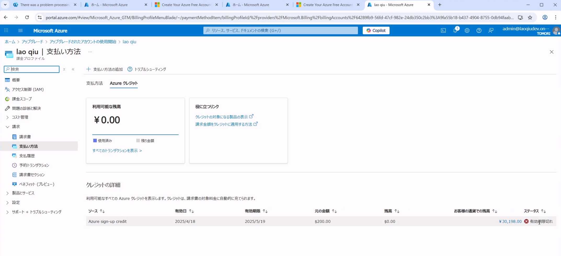Click the help question mark icon
The width and height of the screenshot is (561, 256).
coord(479,30)
